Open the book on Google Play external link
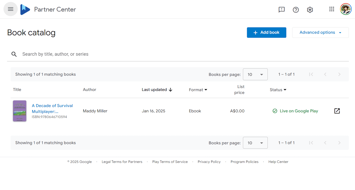 pos(337,111)
